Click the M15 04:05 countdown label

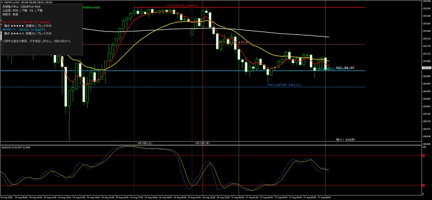(x=345, y=68)
